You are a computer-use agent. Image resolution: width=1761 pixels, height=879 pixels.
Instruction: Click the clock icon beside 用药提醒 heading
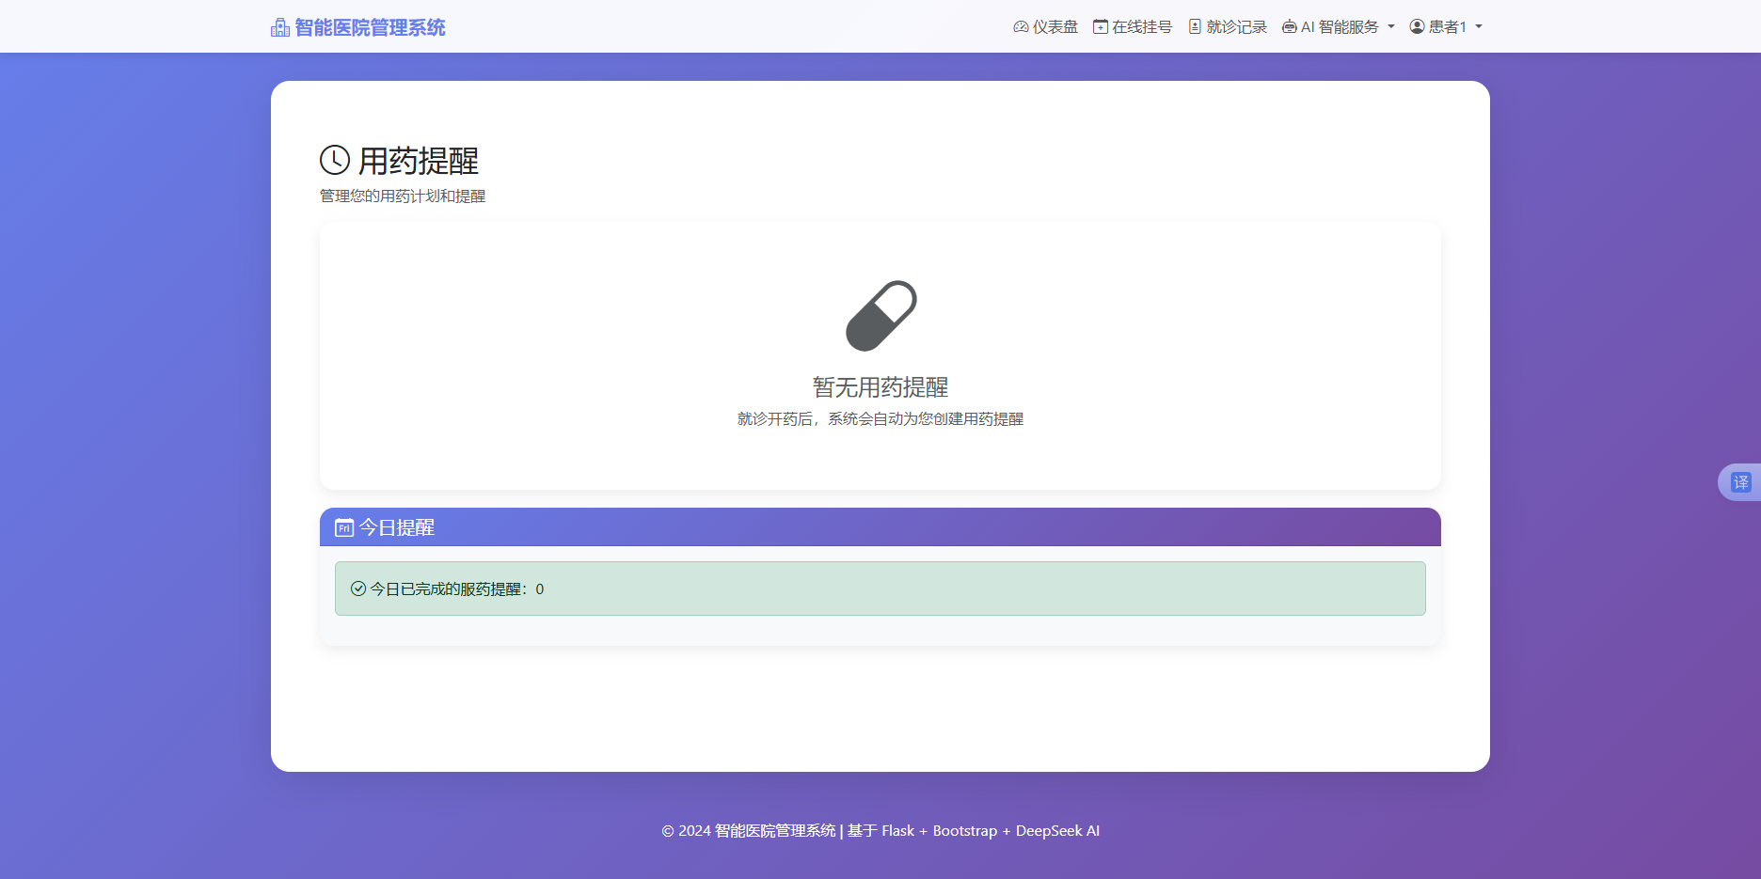click(333, 160)
